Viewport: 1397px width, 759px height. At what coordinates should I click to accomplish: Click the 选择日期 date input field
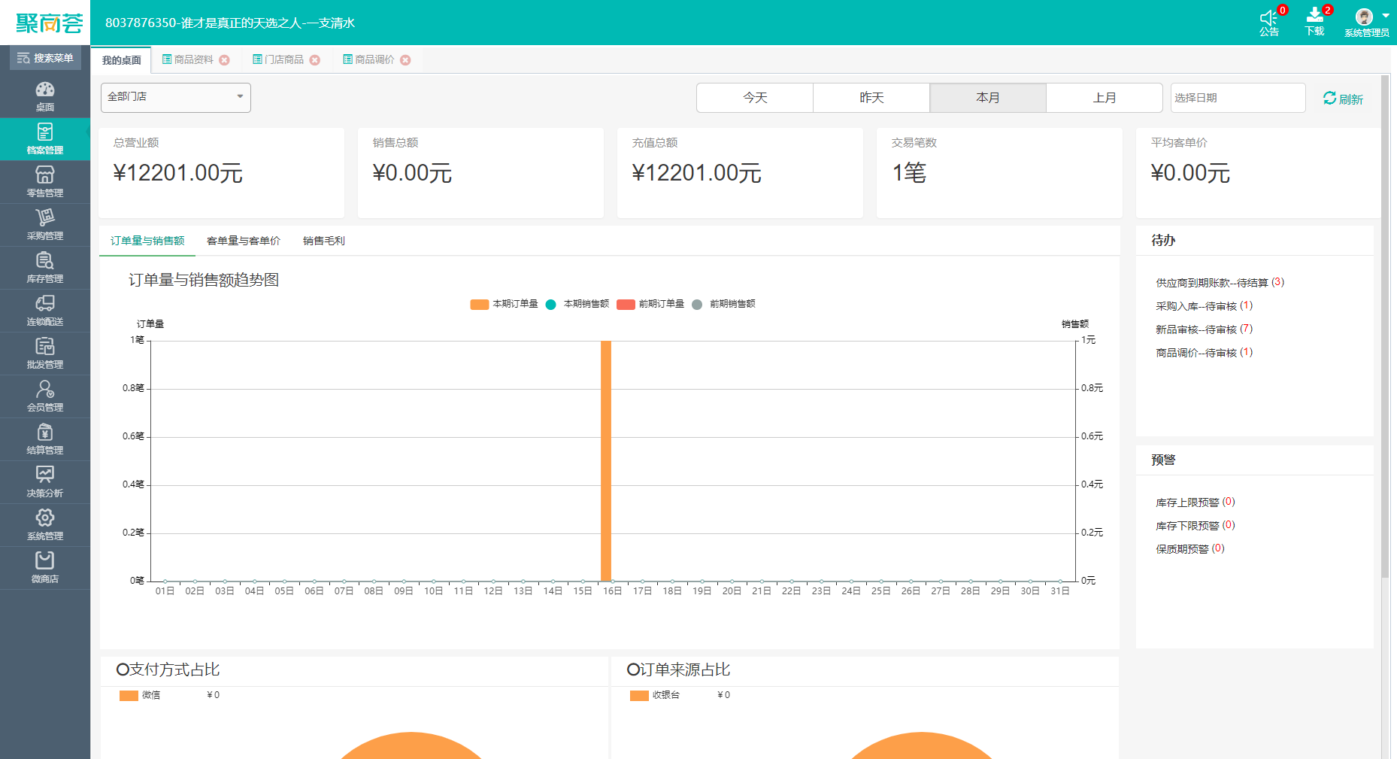point(1238,98)
